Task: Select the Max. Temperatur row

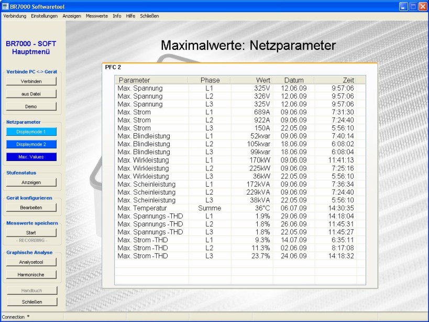Action: 240,208
